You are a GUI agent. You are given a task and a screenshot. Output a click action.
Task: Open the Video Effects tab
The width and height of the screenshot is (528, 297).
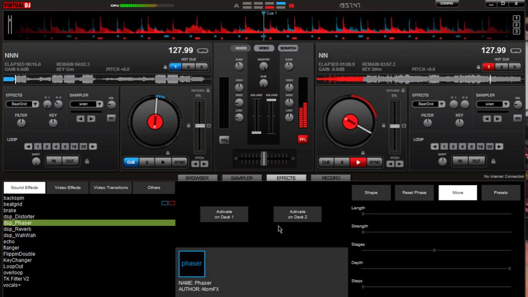(x=68, y=188)
